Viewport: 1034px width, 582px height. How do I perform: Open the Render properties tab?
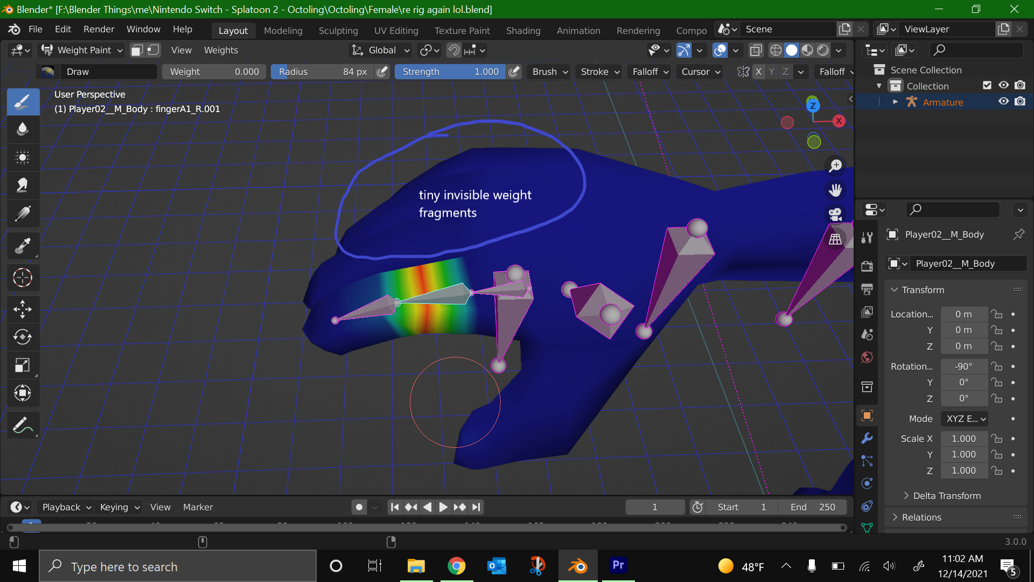point(867,266)
